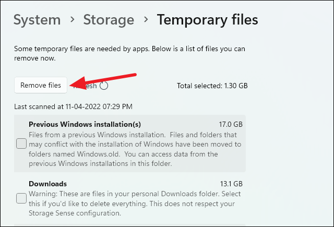
Task: Click the Last scanned timestamp text
Action: point(73,106)
